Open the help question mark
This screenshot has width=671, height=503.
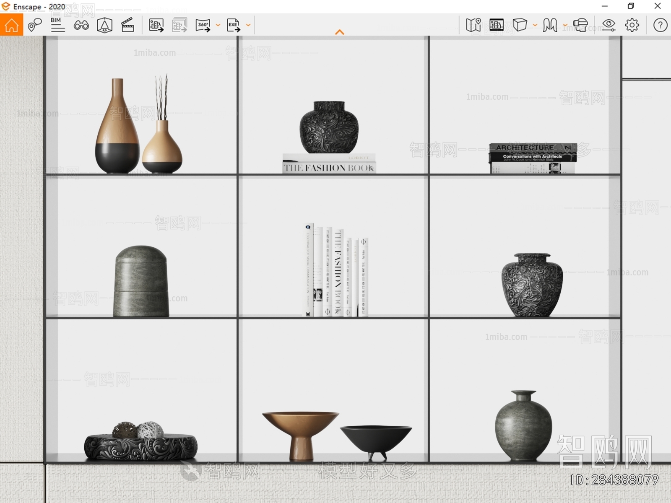[660, 25]
